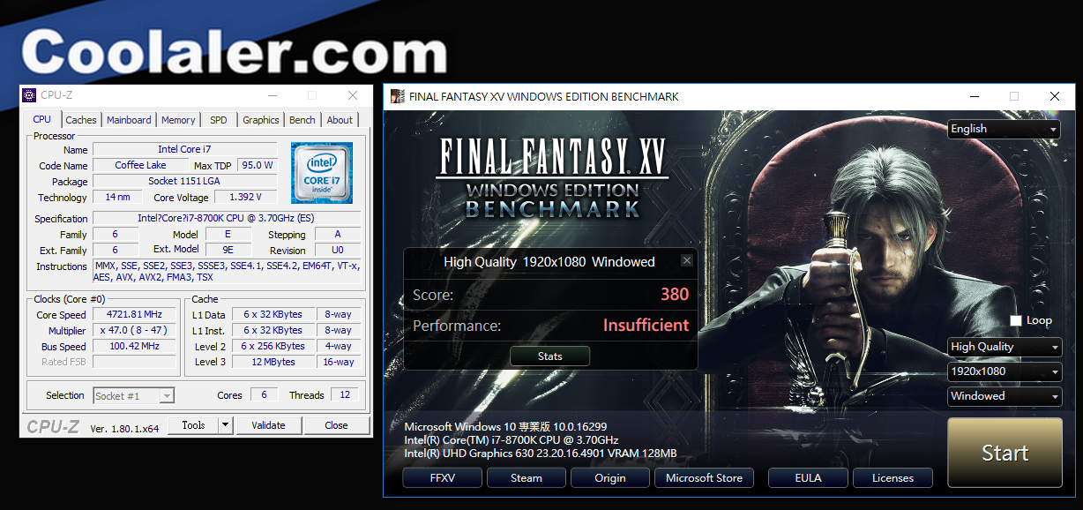Image resolution: width=1083 pixels, height=510 pixels.
Task: Minimize the CPU-Z window
Action: [x=272, y=95]
